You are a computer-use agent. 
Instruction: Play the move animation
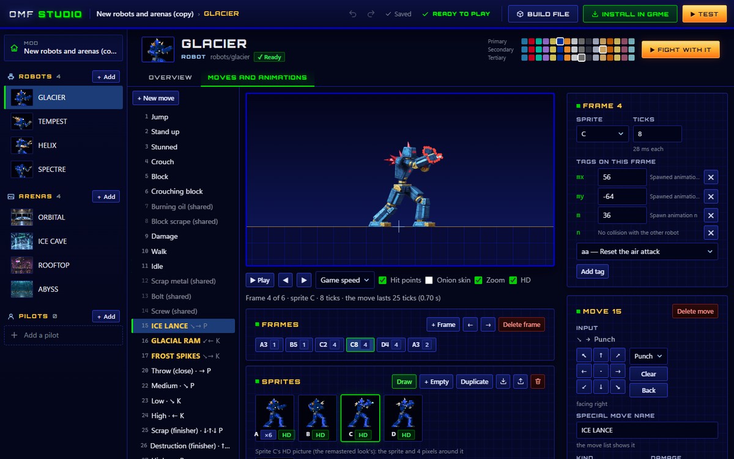click(x=259, y=280)
